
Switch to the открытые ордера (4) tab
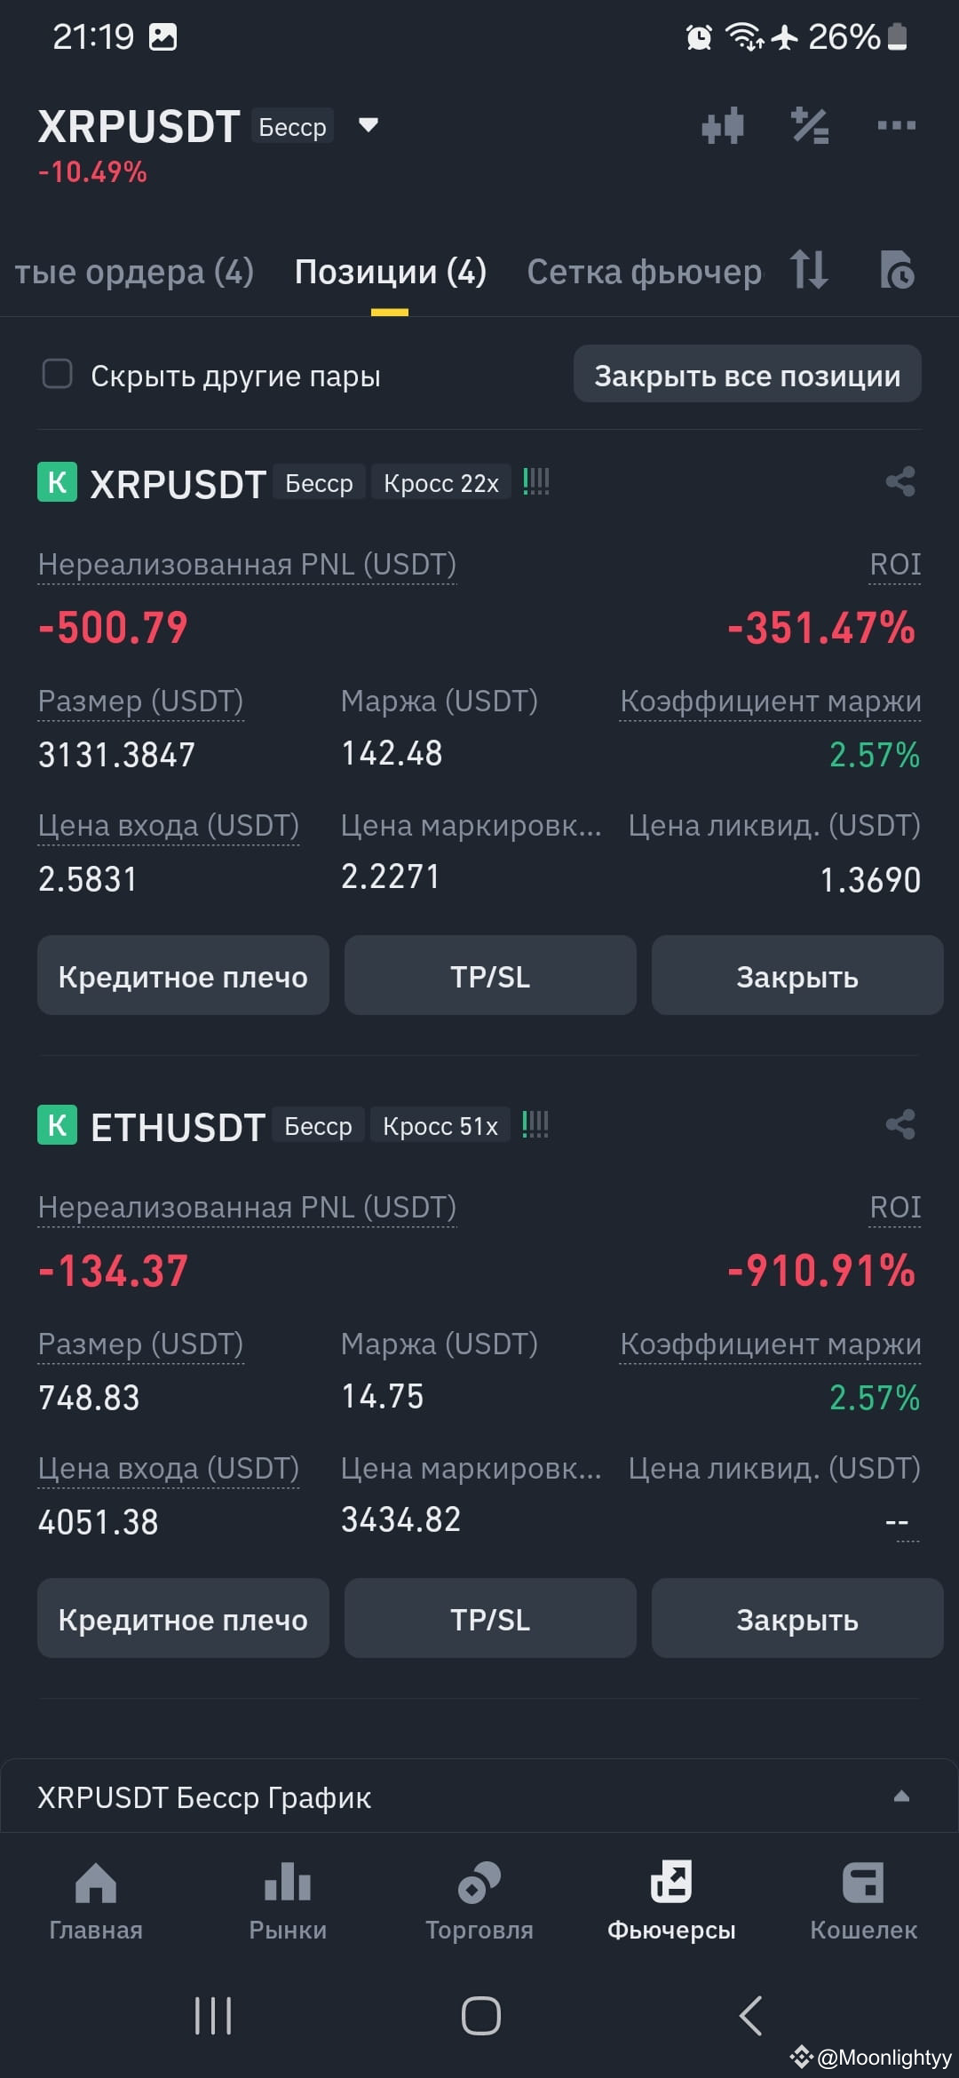point(134,272)
